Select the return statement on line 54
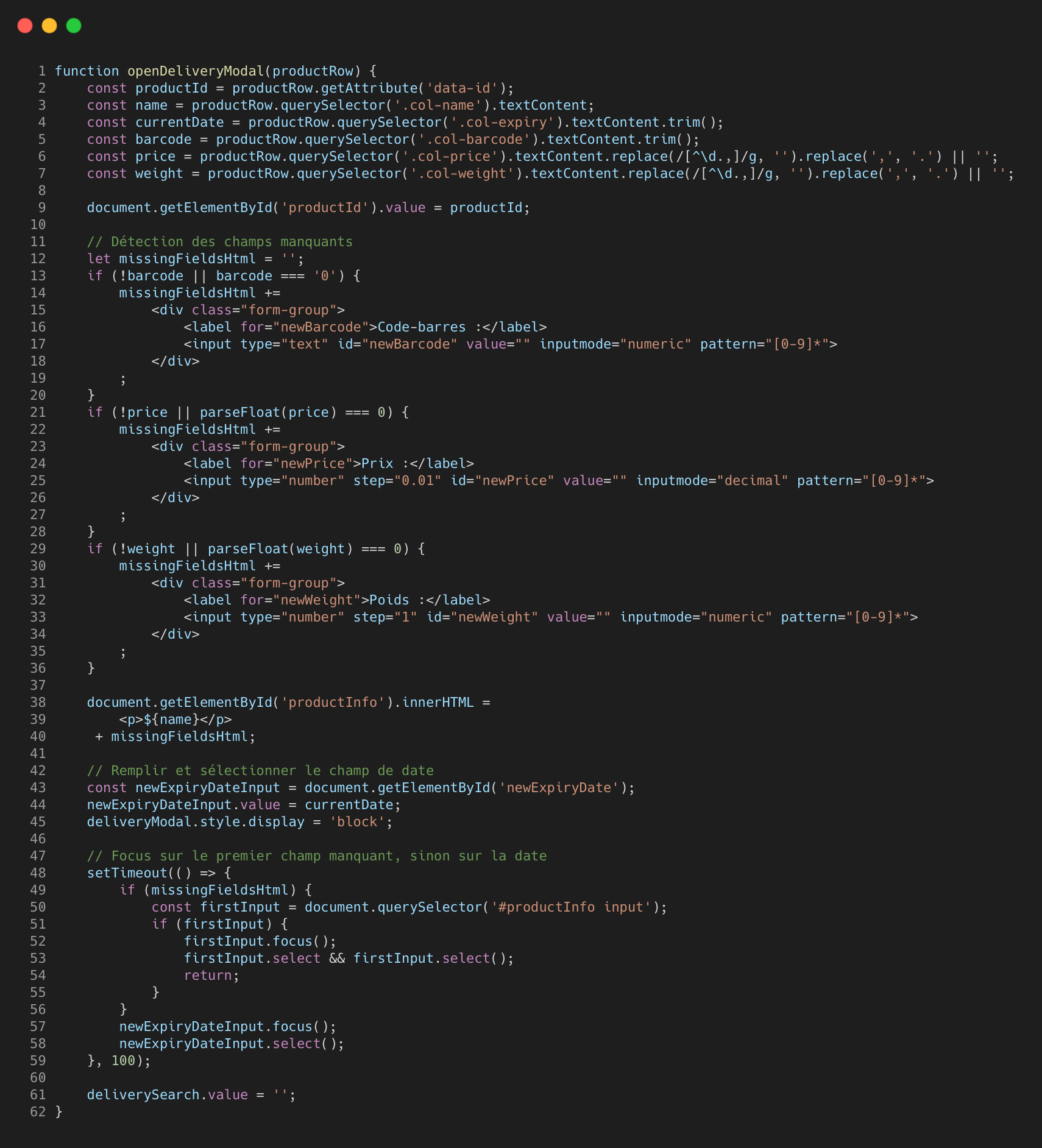 209,975
